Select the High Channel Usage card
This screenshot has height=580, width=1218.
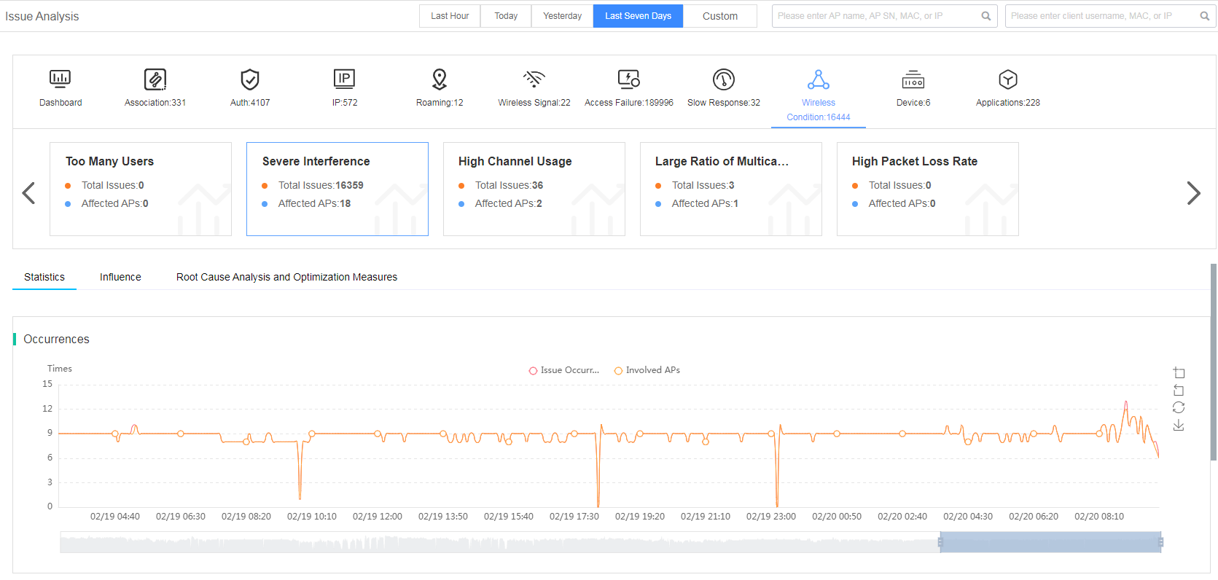pos(534,189)
